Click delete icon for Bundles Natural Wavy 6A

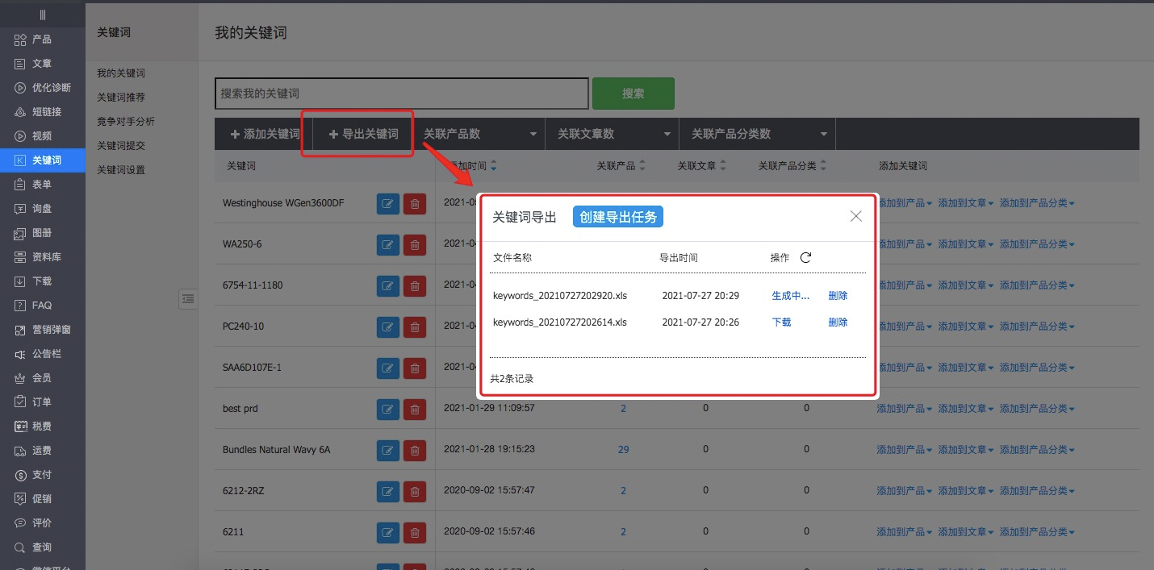click(x=415, y=450)
